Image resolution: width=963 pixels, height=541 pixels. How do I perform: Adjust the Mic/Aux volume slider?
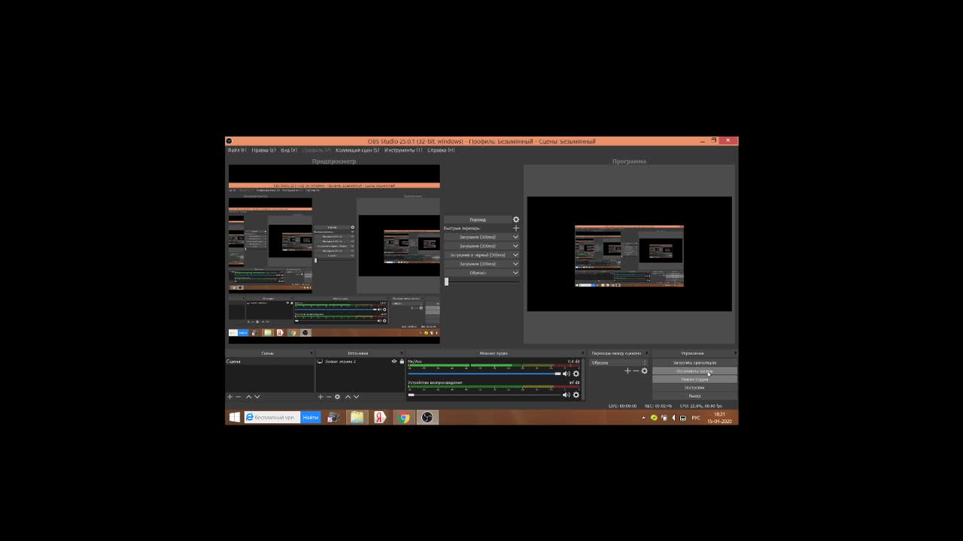pos(484,373)
